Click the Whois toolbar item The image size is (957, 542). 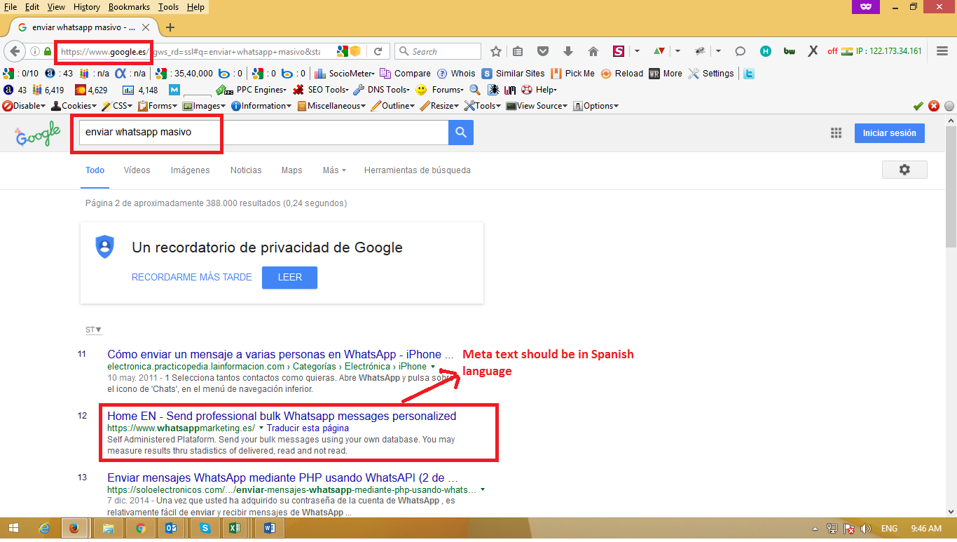(456, 74)
